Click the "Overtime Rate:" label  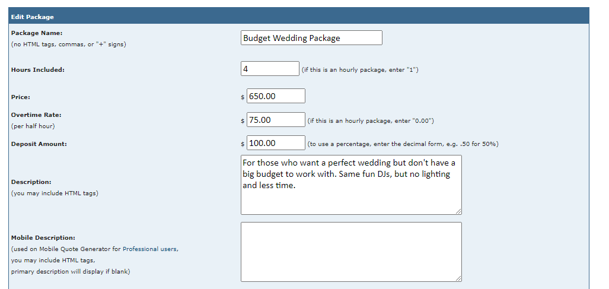point(36,115)
